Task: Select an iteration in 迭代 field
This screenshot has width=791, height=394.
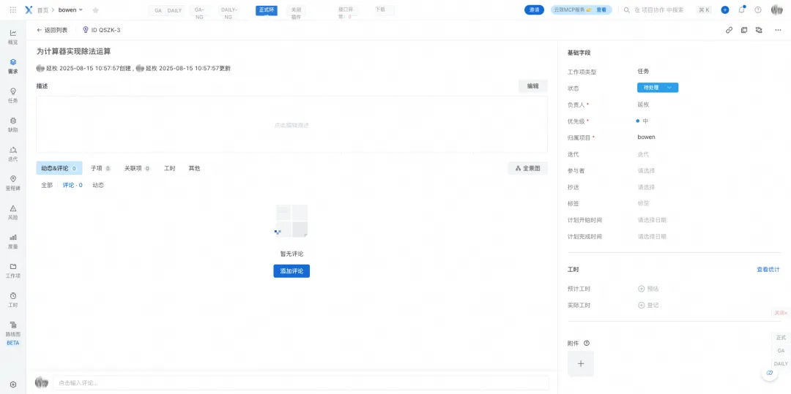Action: [643, 154]
